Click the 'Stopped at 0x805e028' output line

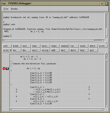(53, 29)
